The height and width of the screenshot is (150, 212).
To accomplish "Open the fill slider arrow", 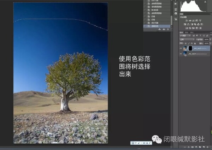I will click(x=210, y=43).
